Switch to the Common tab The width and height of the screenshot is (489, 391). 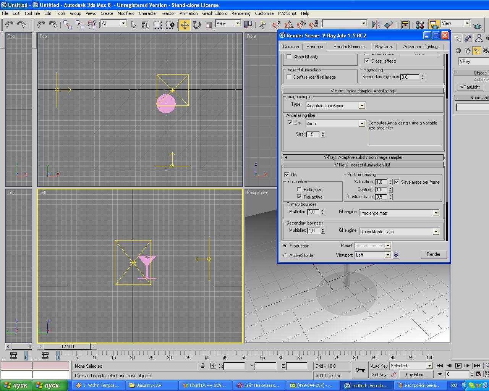[x=291, y=47]
